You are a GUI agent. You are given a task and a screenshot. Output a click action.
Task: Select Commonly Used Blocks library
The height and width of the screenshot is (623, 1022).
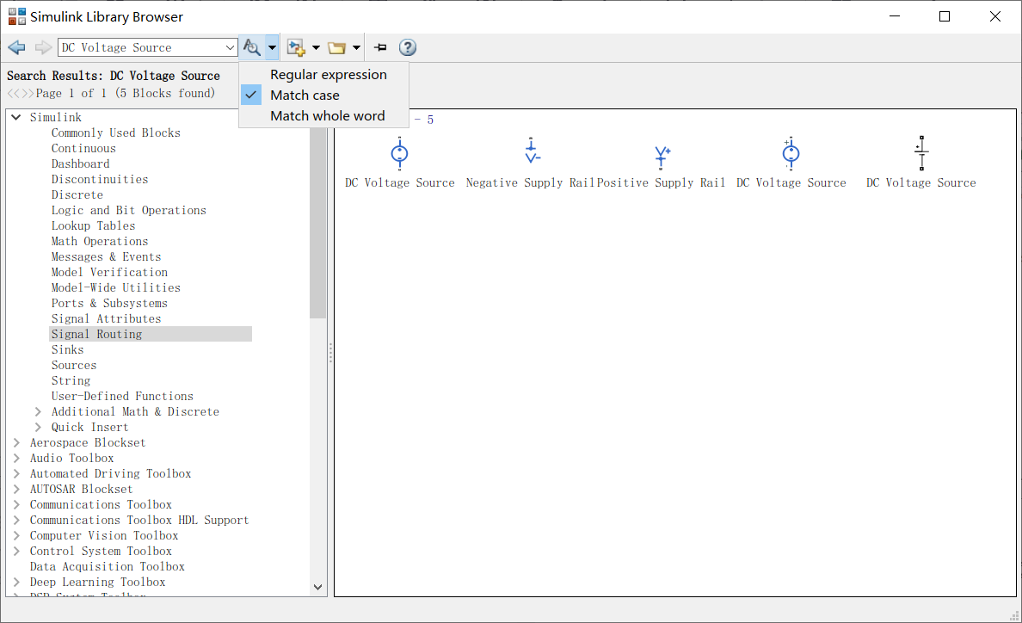(x=115, y=133)
